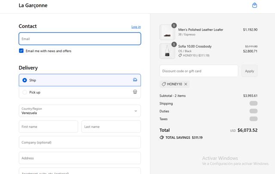Click the Subtotal · 2 items label
The height and width of the screenshot is (174, 275).
pyautogui.click(x=173, y=96)
